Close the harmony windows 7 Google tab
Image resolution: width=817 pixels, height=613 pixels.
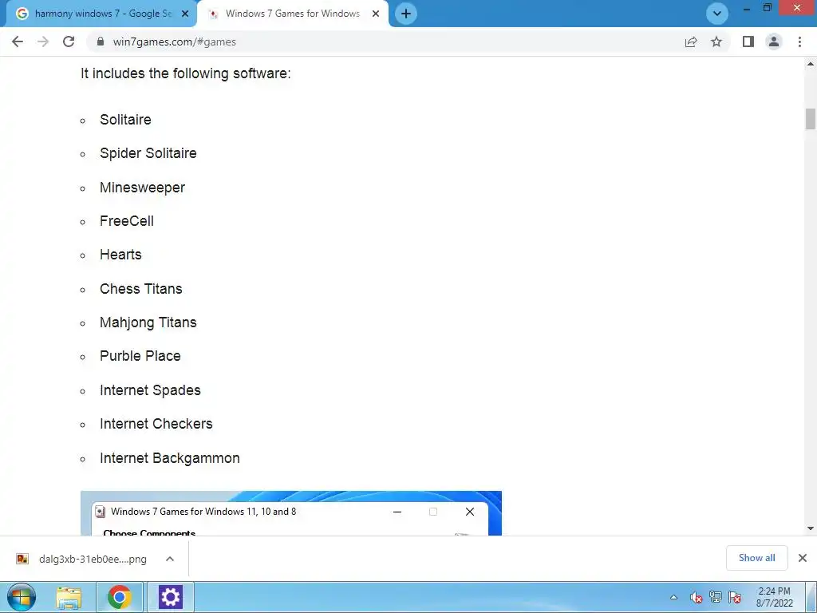point(185,14)
